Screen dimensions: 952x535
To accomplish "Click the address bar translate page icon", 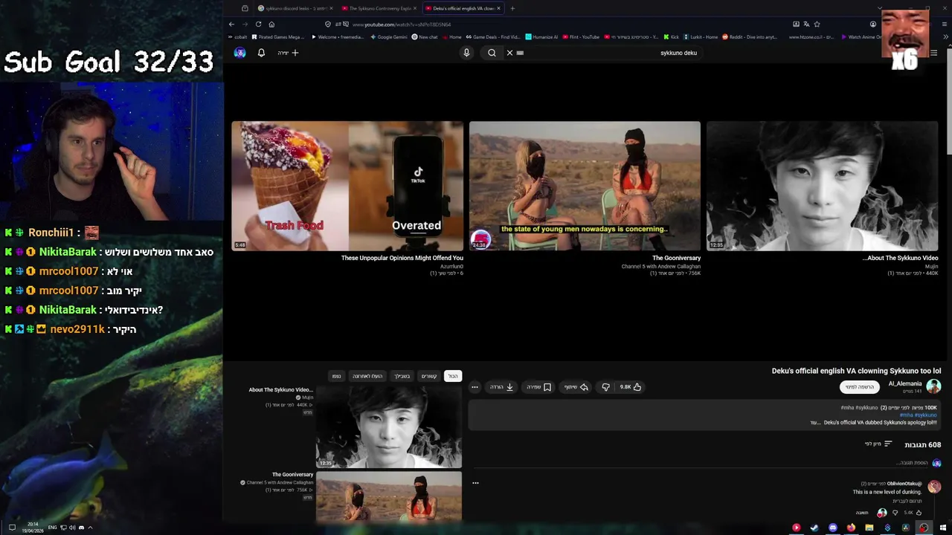I will point(806,24).
